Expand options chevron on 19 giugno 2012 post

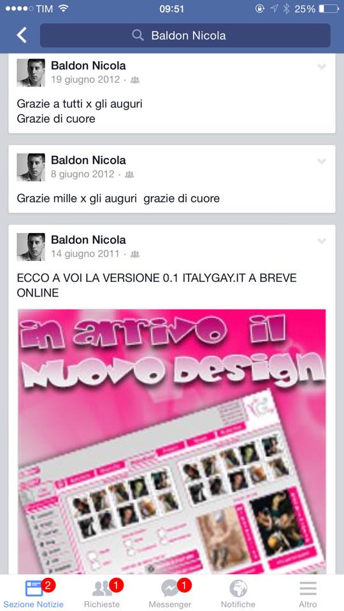point(321,67)
